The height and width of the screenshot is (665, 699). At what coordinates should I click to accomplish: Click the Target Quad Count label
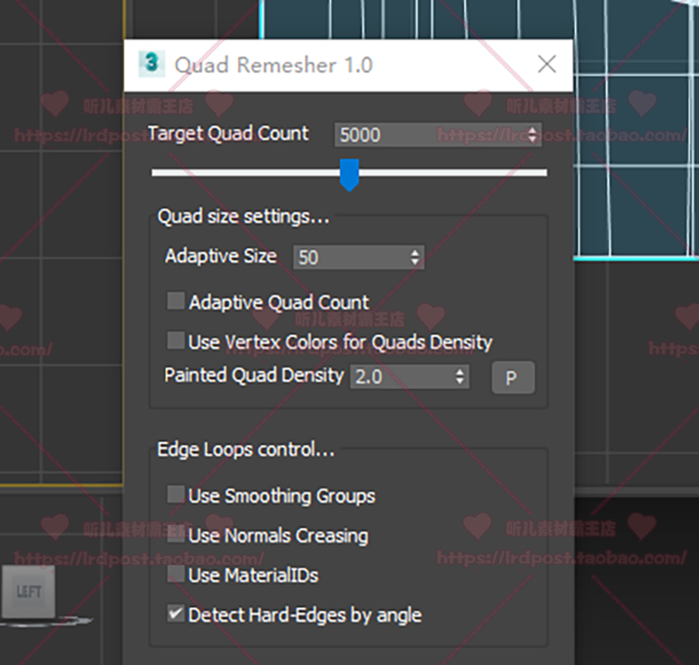pyautogui.click(x=228, y=133)
